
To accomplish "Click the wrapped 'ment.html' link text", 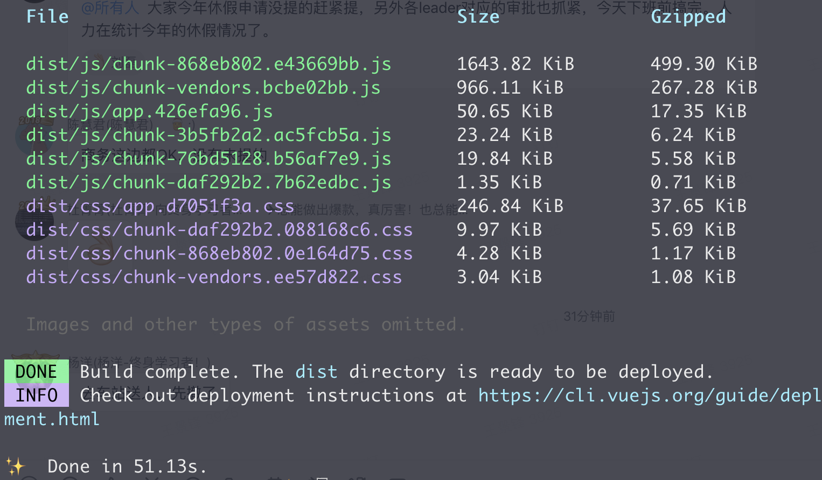I will click(52, 419).
